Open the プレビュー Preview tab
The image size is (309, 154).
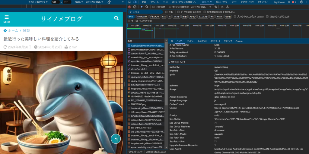point(191,41)
